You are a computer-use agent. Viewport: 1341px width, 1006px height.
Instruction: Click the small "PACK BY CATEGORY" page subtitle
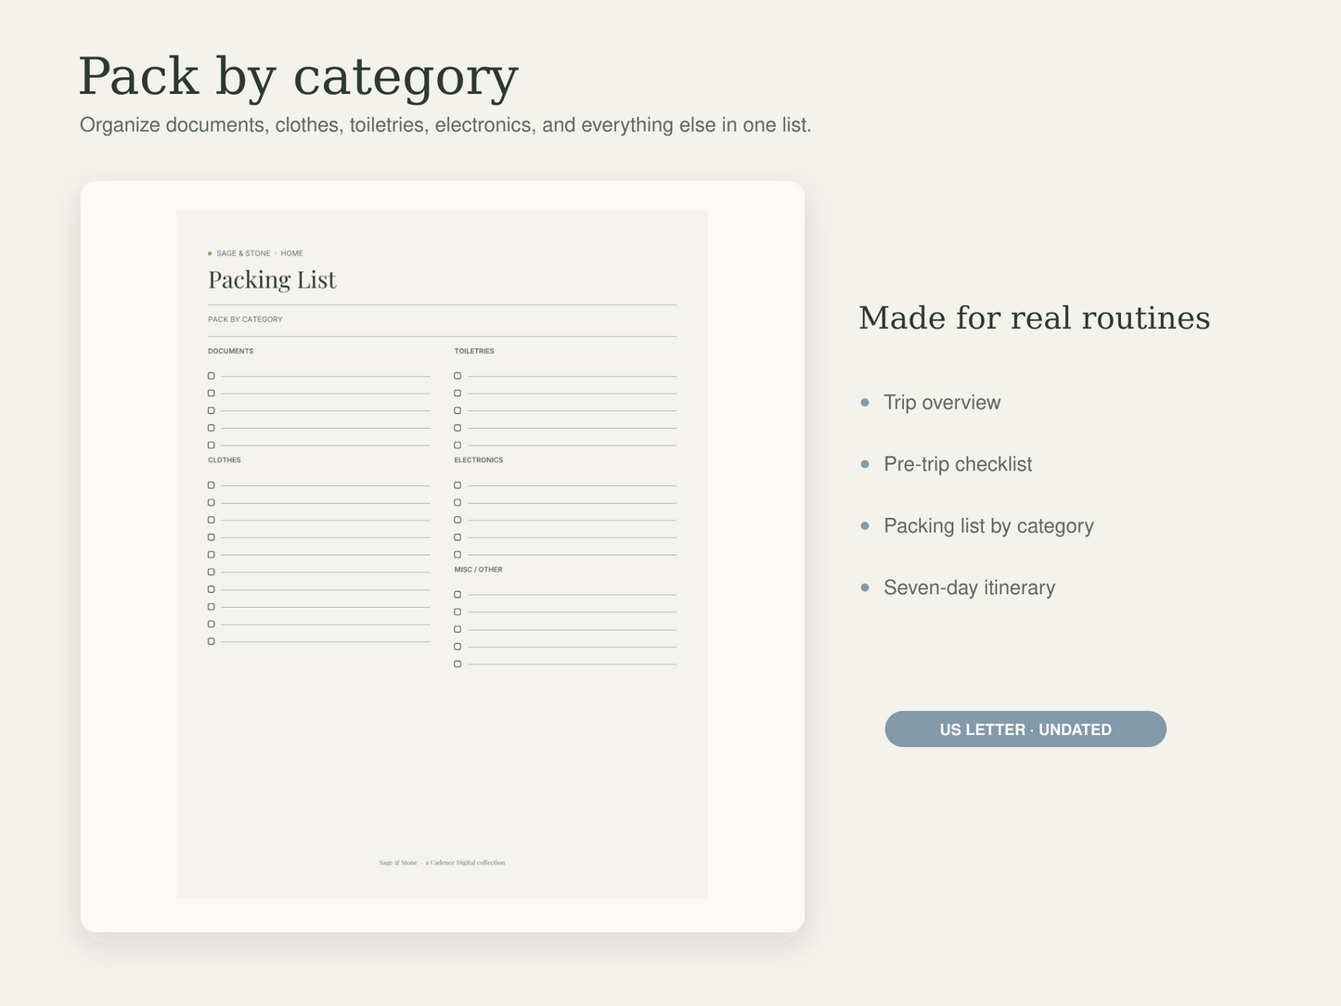(245, 319)
